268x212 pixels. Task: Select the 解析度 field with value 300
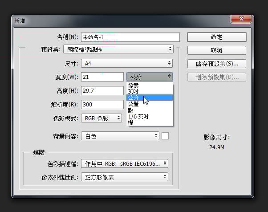pos(102,105)
